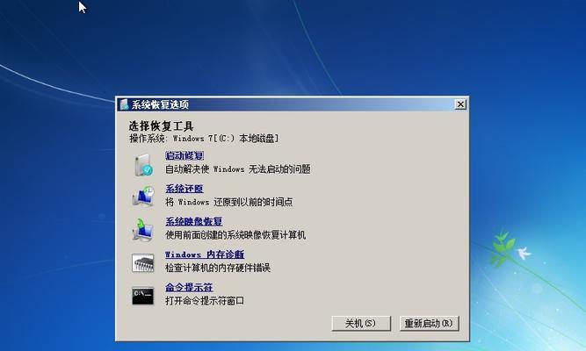Open the 启动修复 link

184,155
